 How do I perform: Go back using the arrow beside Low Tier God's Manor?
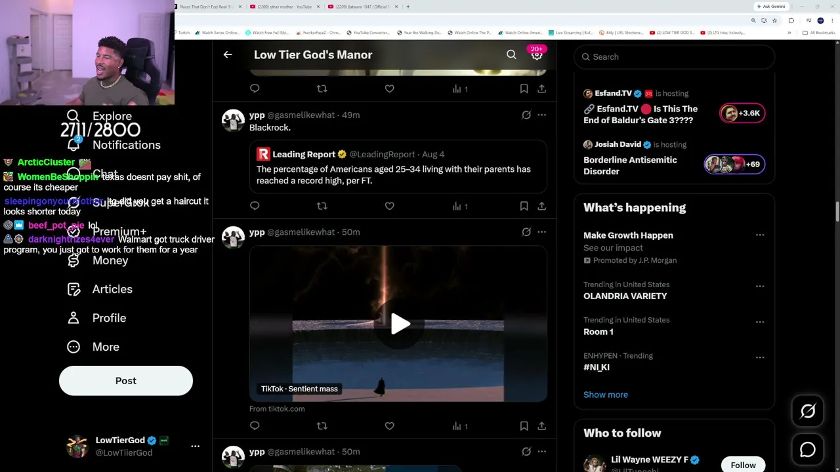pos(228,55)
